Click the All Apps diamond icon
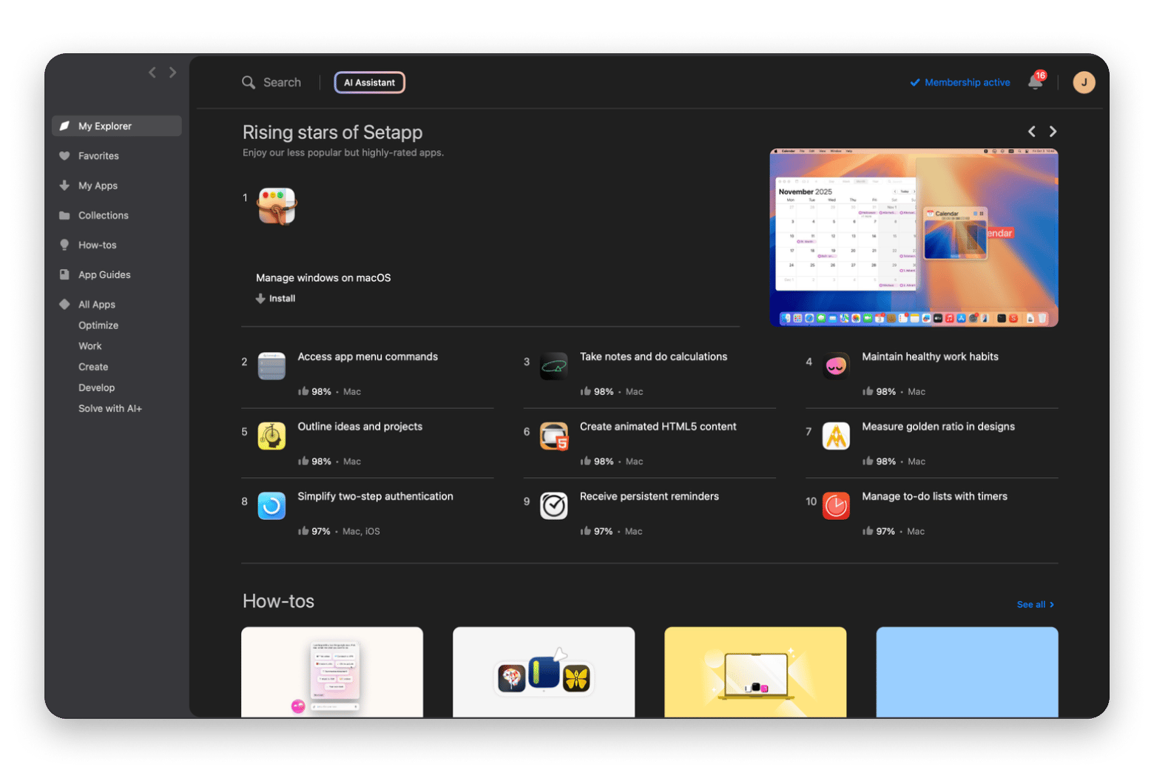This screenshot has width=1154, height=778. pos(64,304)
